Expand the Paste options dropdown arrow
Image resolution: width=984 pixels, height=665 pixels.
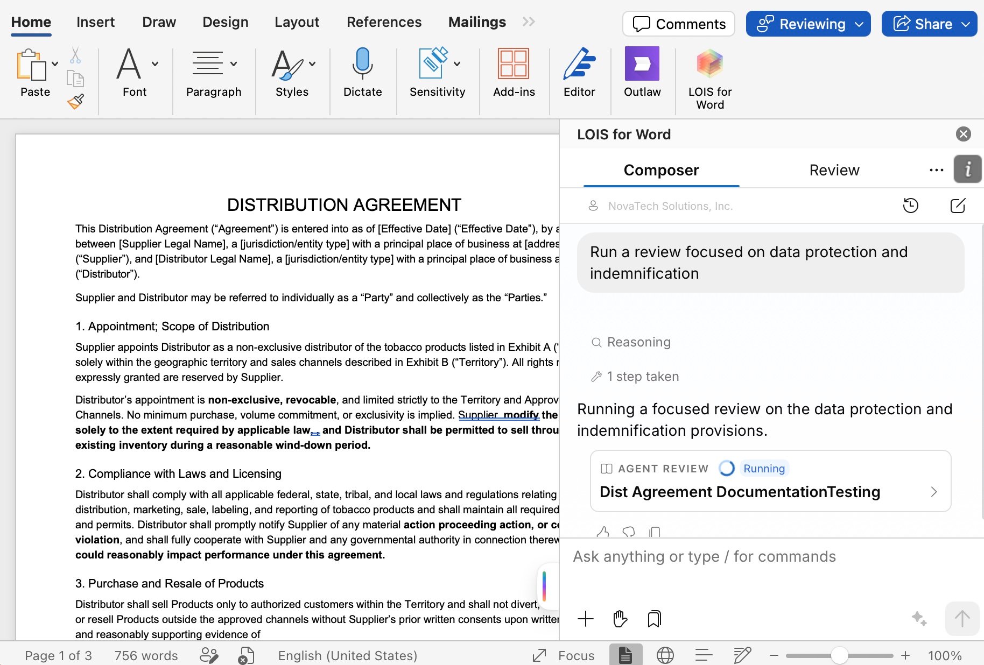pyautogui.click(x=55, y=63)
